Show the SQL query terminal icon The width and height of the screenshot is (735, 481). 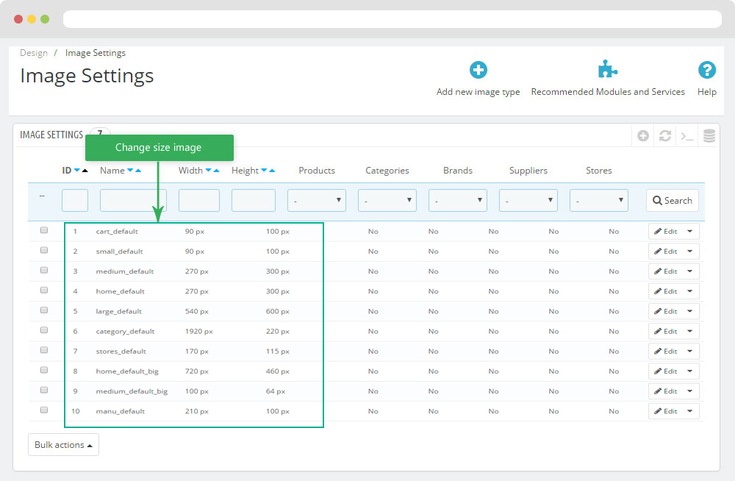(x=687, y=136)
